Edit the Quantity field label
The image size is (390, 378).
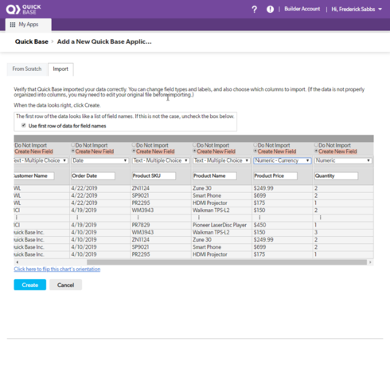[x=336, y=176]
